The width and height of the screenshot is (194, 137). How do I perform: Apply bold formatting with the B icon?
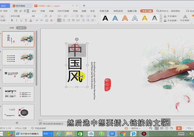pyautogui.click(x=12, y=20)
